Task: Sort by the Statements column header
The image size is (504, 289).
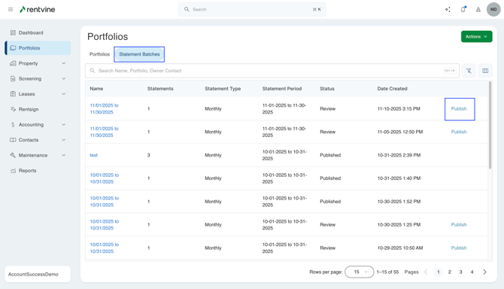Action: 160,89
